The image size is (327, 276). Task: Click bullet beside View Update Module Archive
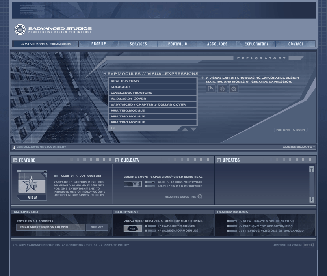pos(232,221)
